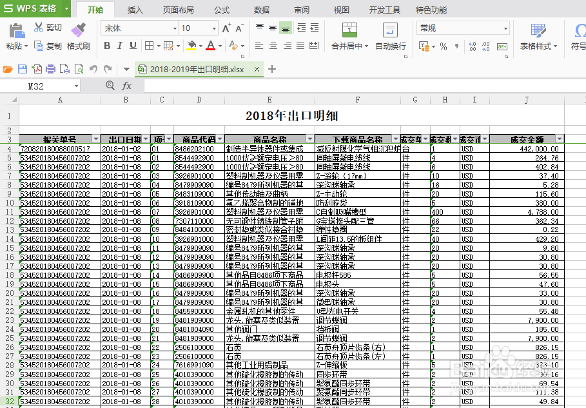Image resolution: width=586 pixels, height=408 pixels.
Task: Apply cell borders icon
Action: point(149,46)
